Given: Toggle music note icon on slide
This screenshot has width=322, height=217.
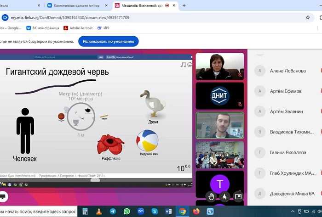Looking at the screenshot, I should coord(183,65).
